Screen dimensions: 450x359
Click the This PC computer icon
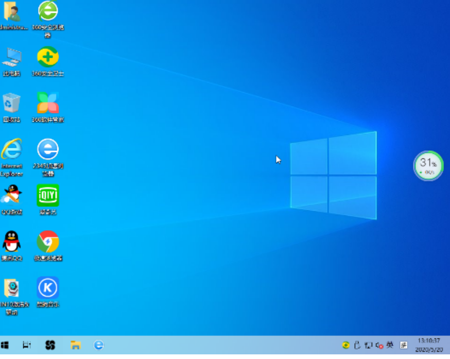pos(11,57)
